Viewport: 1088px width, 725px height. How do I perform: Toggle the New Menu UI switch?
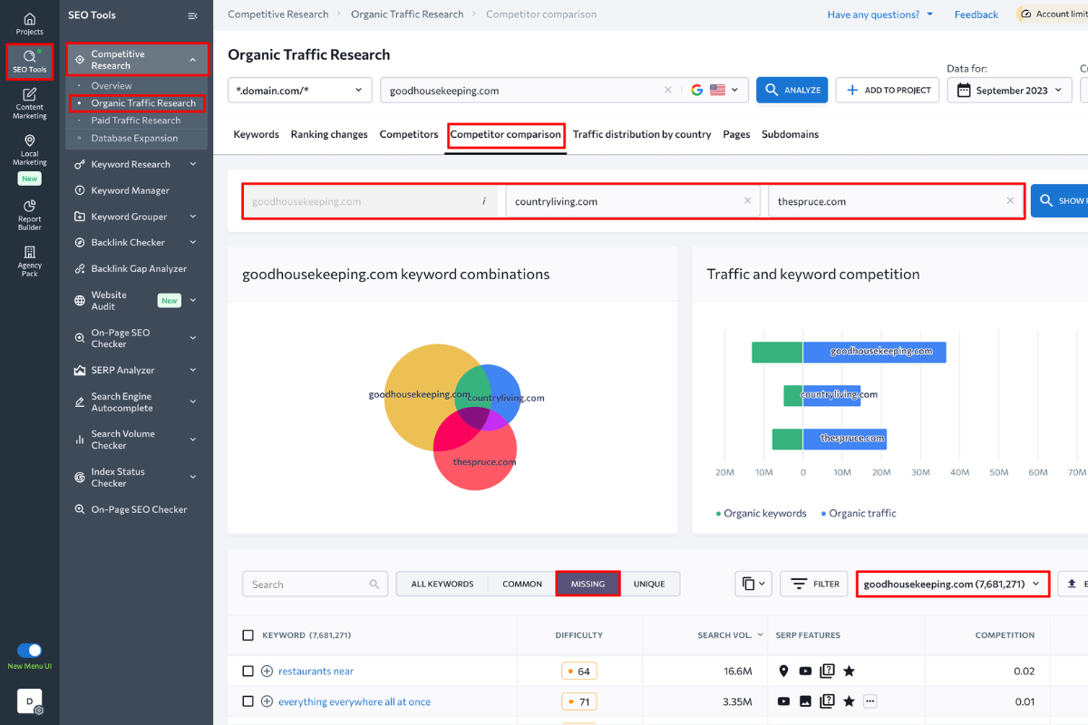click(30, 652)
